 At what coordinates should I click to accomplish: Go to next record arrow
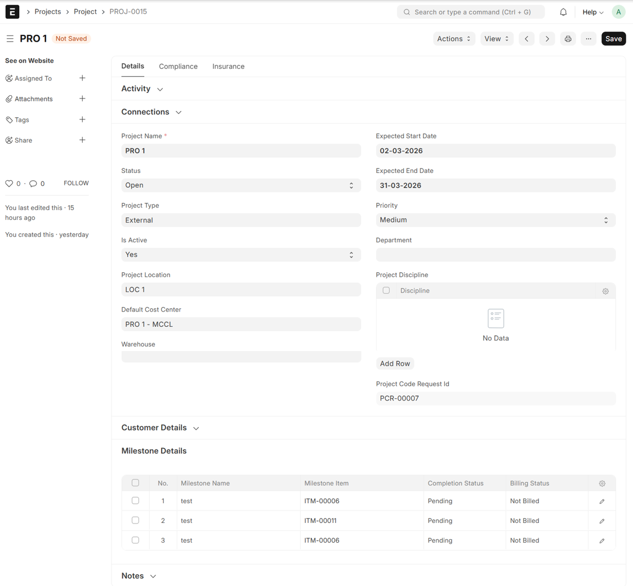(x=547, y=39)
